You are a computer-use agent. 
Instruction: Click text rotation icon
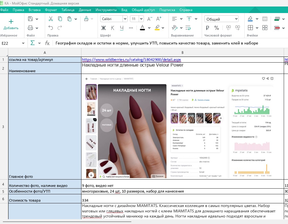[175, 28]
